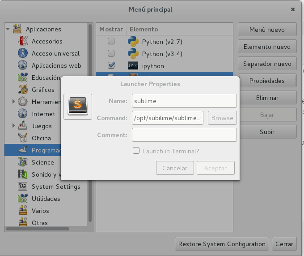Select Oficina in the category tree

pos(41,138)
